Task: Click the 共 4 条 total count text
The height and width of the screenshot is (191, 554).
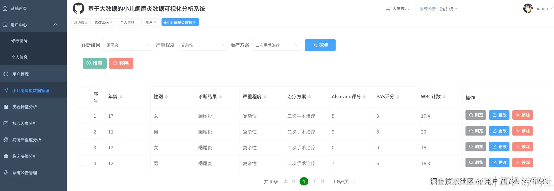Action: pyautogui.click(x=271, y=182)
